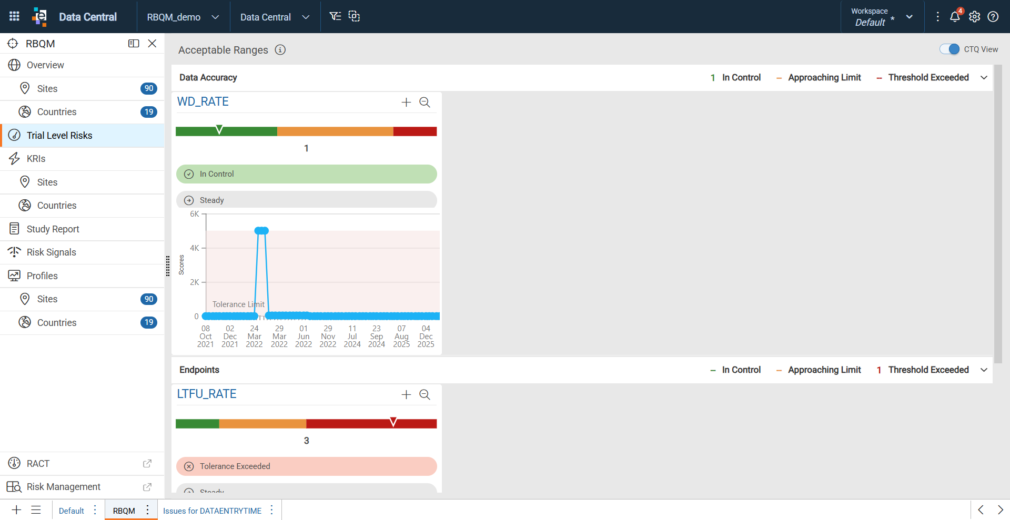Viewport: 1010px width, 520px height.
Task: Switch to Issues for DATAENTRYTIME tab
Action: pos(212,511)
